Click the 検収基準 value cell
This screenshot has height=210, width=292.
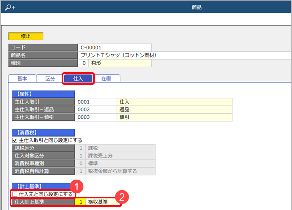[101, 202]
